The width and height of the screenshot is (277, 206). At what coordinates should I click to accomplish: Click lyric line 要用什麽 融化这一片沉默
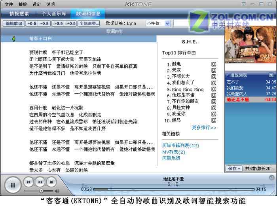pos(56,108)
